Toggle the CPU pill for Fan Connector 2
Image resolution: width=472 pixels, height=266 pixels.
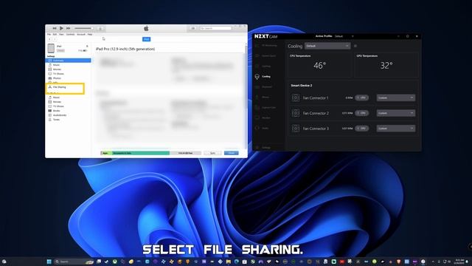tap(362, 113)
